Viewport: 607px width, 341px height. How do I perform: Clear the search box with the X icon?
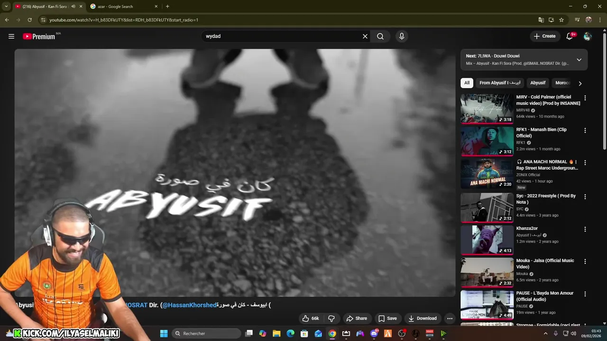(365, 36)
